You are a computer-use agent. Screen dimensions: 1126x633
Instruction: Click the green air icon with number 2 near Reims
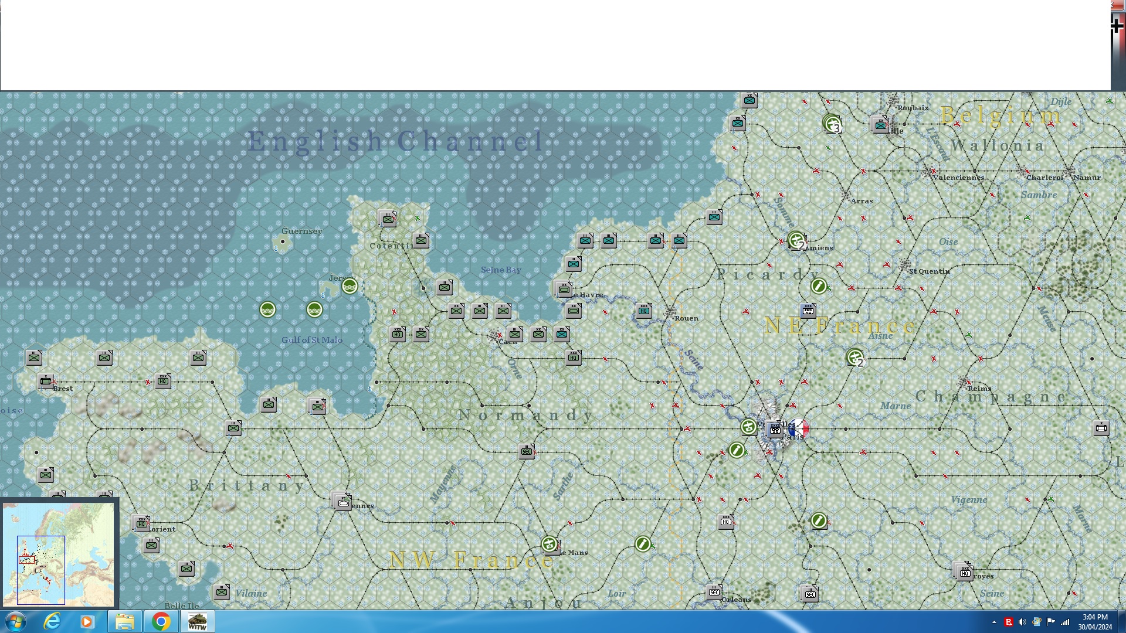point(856,358)
